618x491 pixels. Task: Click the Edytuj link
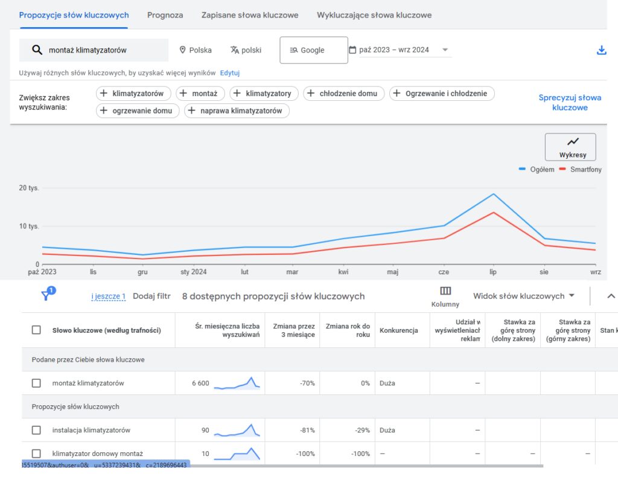[x=230, y=73]
